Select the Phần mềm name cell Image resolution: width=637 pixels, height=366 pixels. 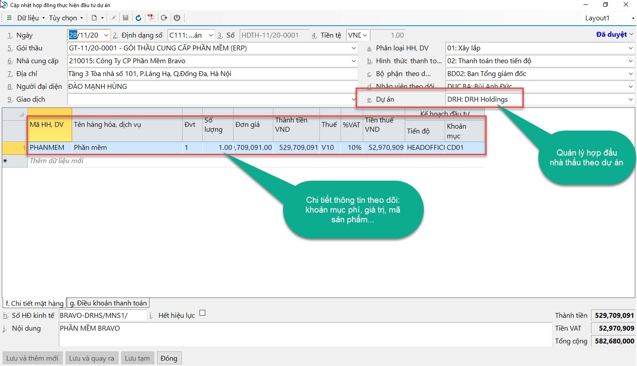coord(127,148)
